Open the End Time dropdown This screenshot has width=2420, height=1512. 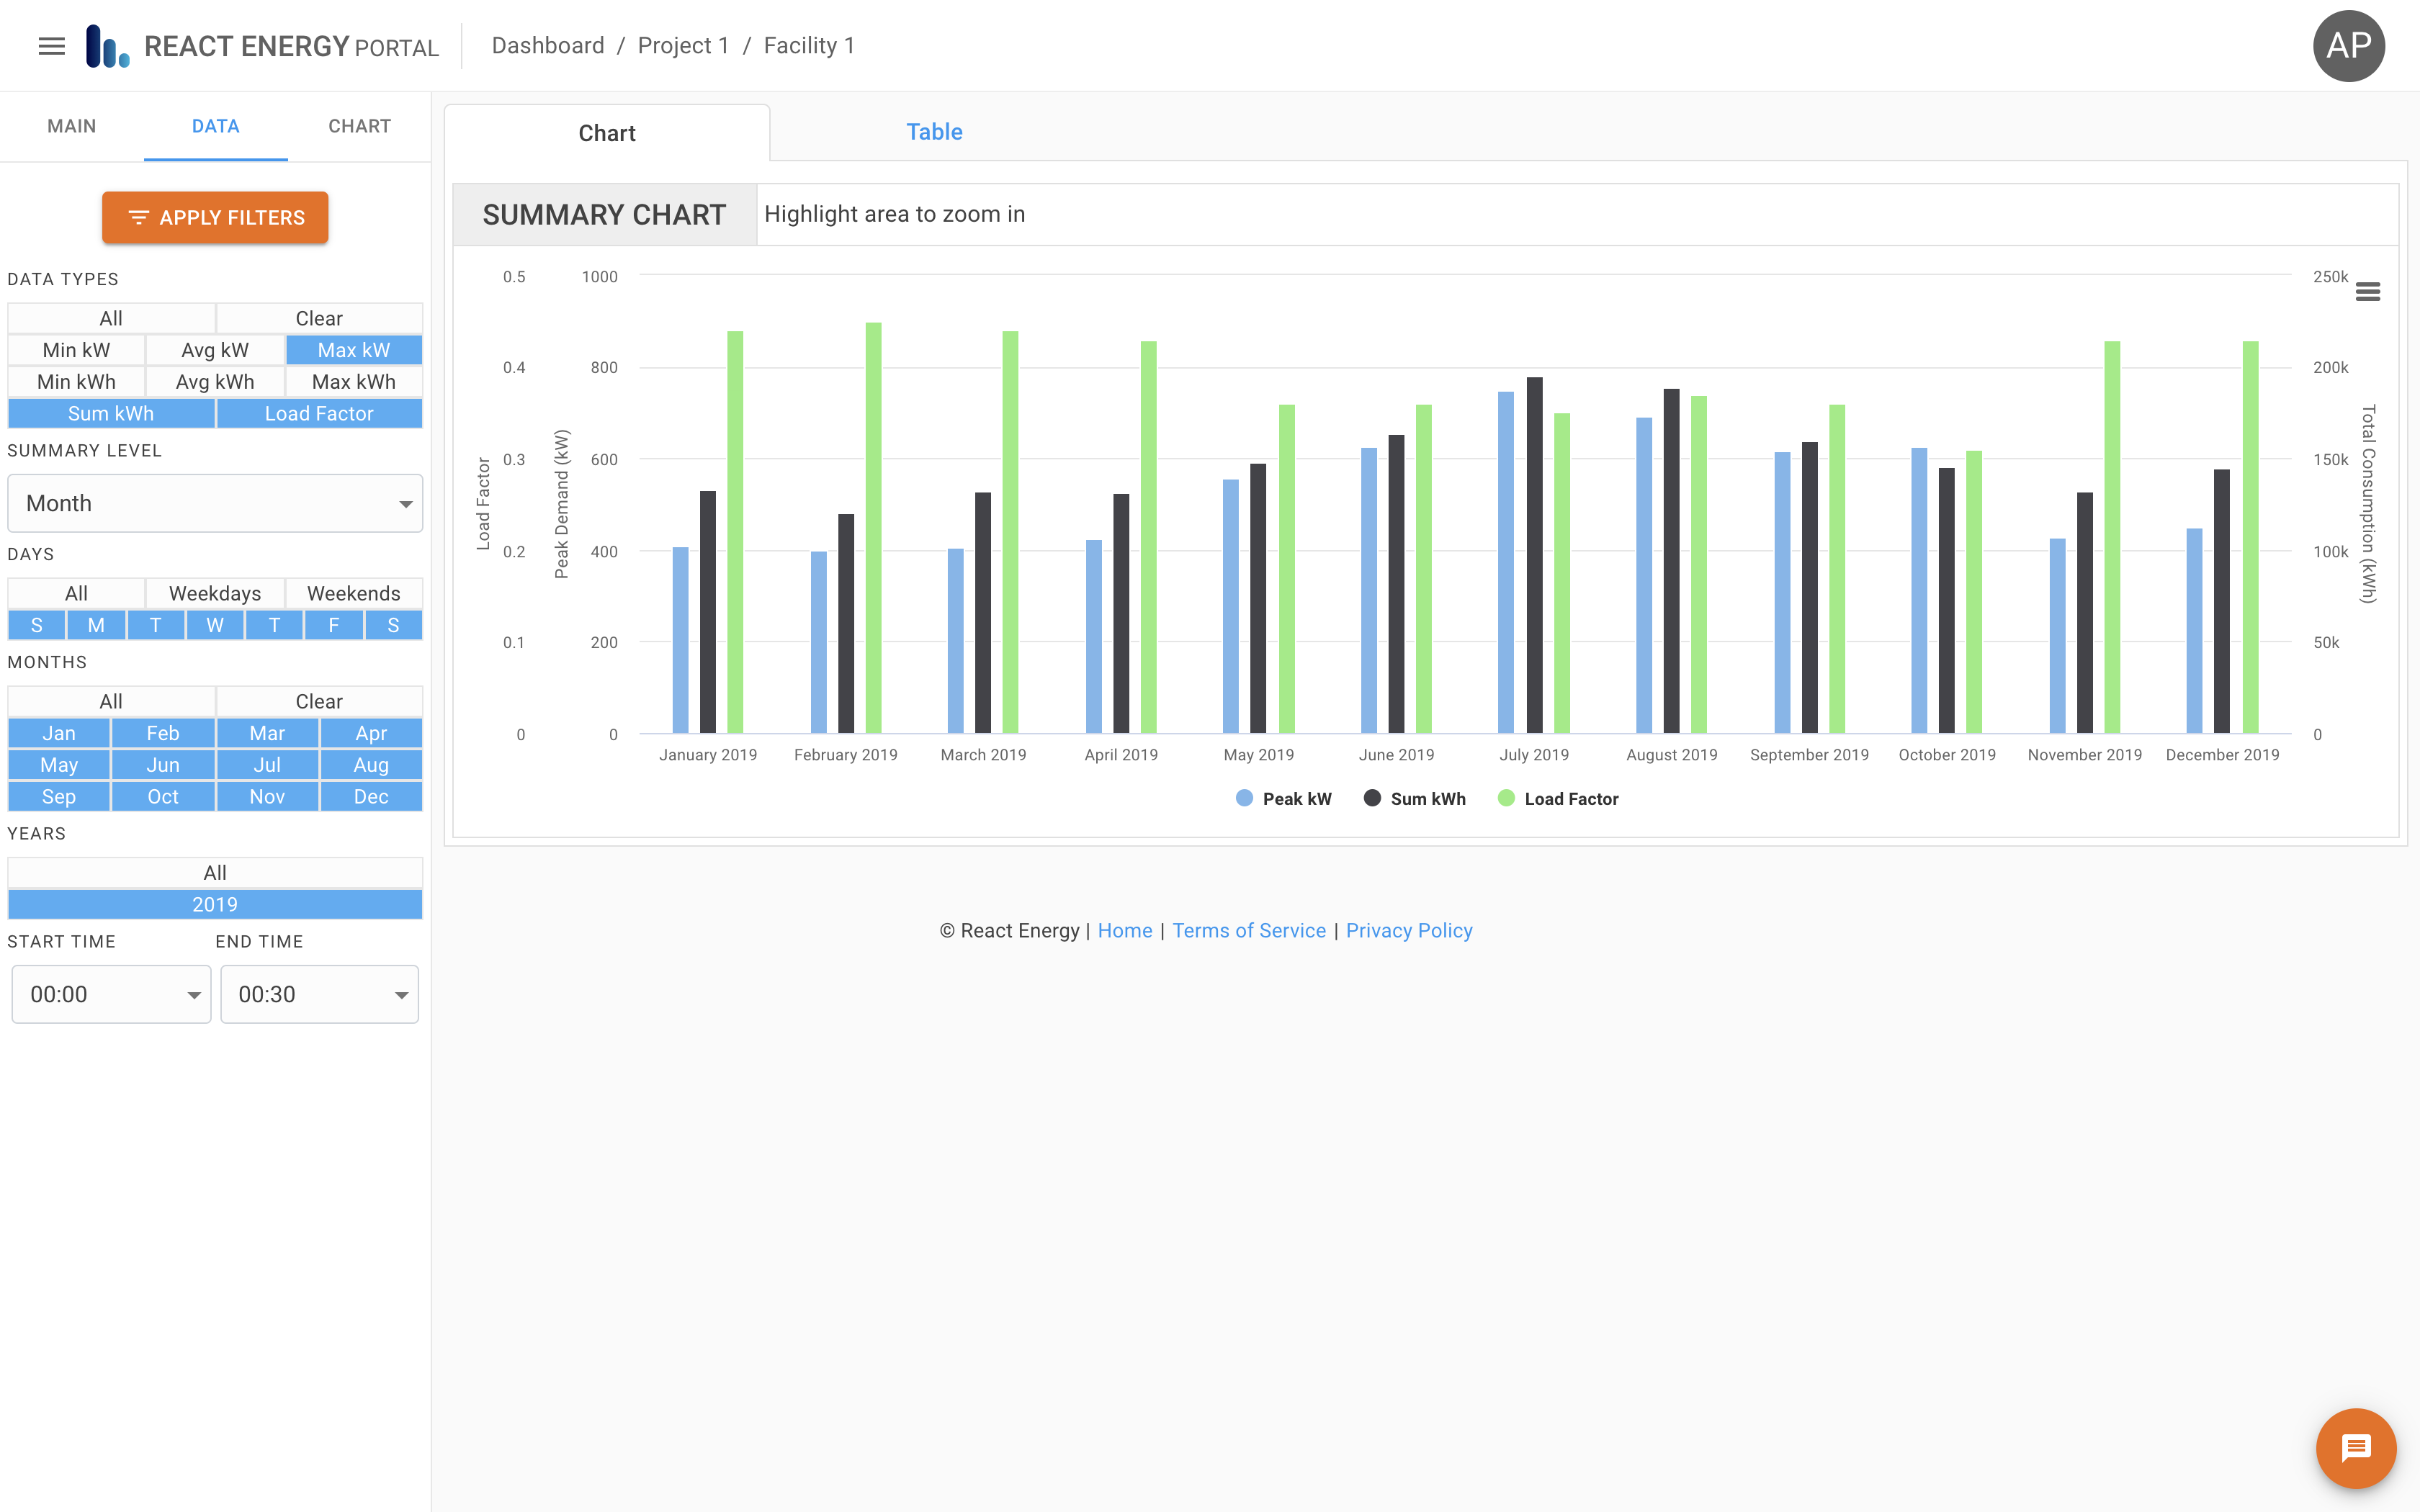point(319,994)
